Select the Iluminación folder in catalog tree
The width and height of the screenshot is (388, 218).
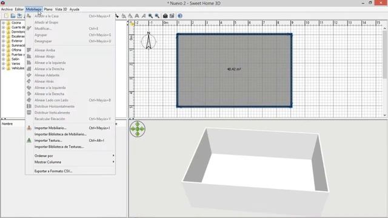click(x=18, y=45)
